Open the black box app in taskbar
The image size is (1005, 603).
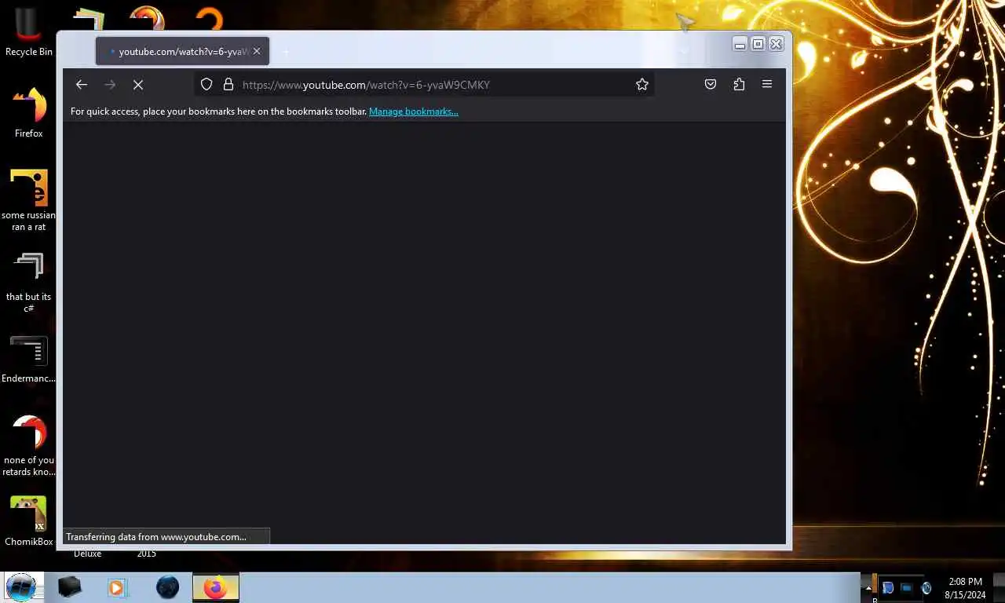pos(70,587)
